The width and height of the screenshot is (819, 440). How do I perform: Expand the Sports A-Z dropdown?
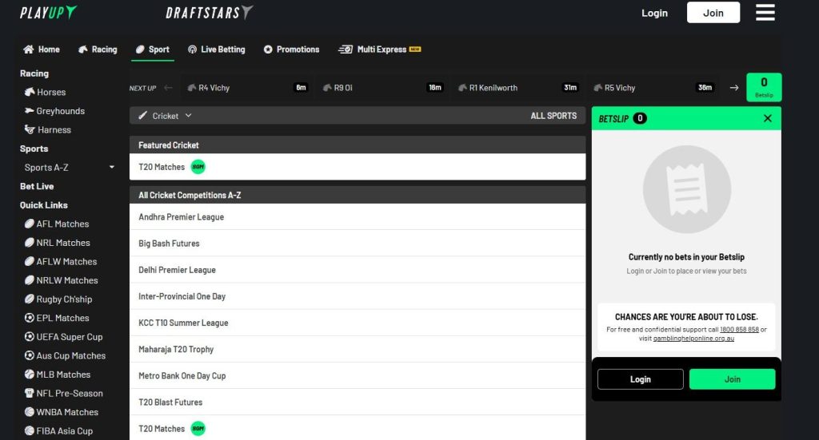pos(68,168)
